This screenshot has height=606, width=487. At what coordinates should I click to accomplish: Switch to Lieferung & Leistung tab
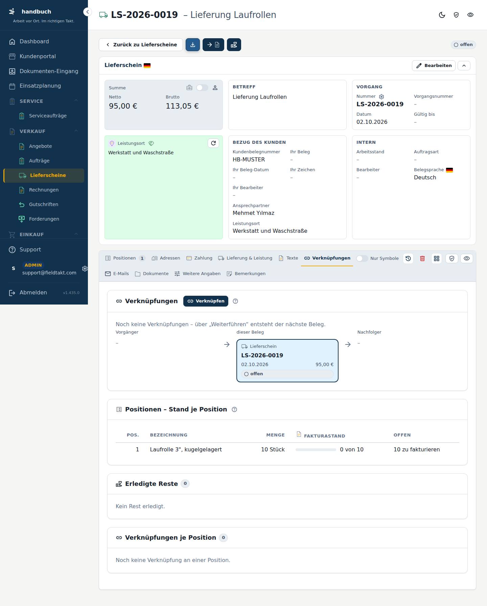[x=245, y=258]
